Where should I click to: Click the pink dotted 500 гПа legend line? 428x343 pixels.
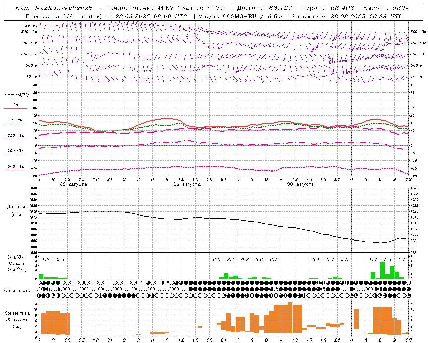15,170
